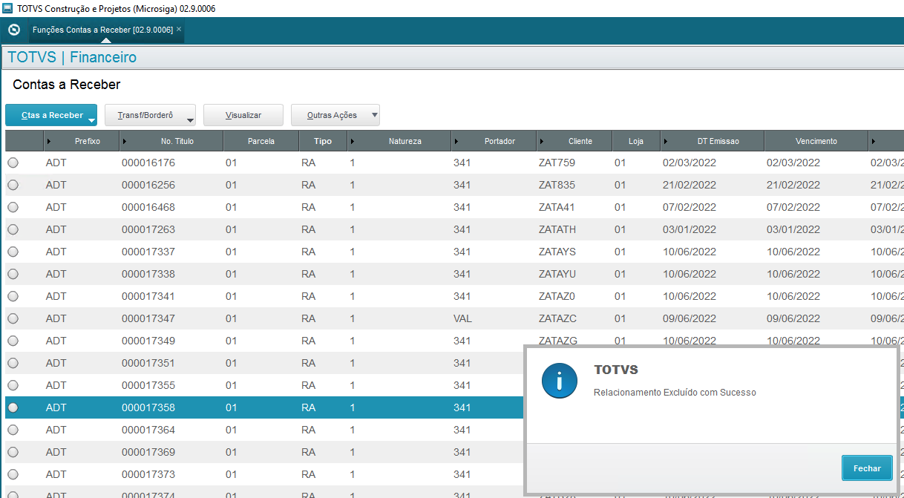Click client cell ZATAYU

[557, 274]
